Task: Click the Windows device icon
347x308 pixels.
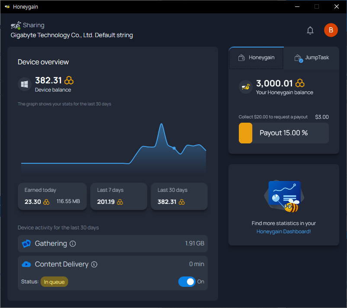Action: [24, 84]
